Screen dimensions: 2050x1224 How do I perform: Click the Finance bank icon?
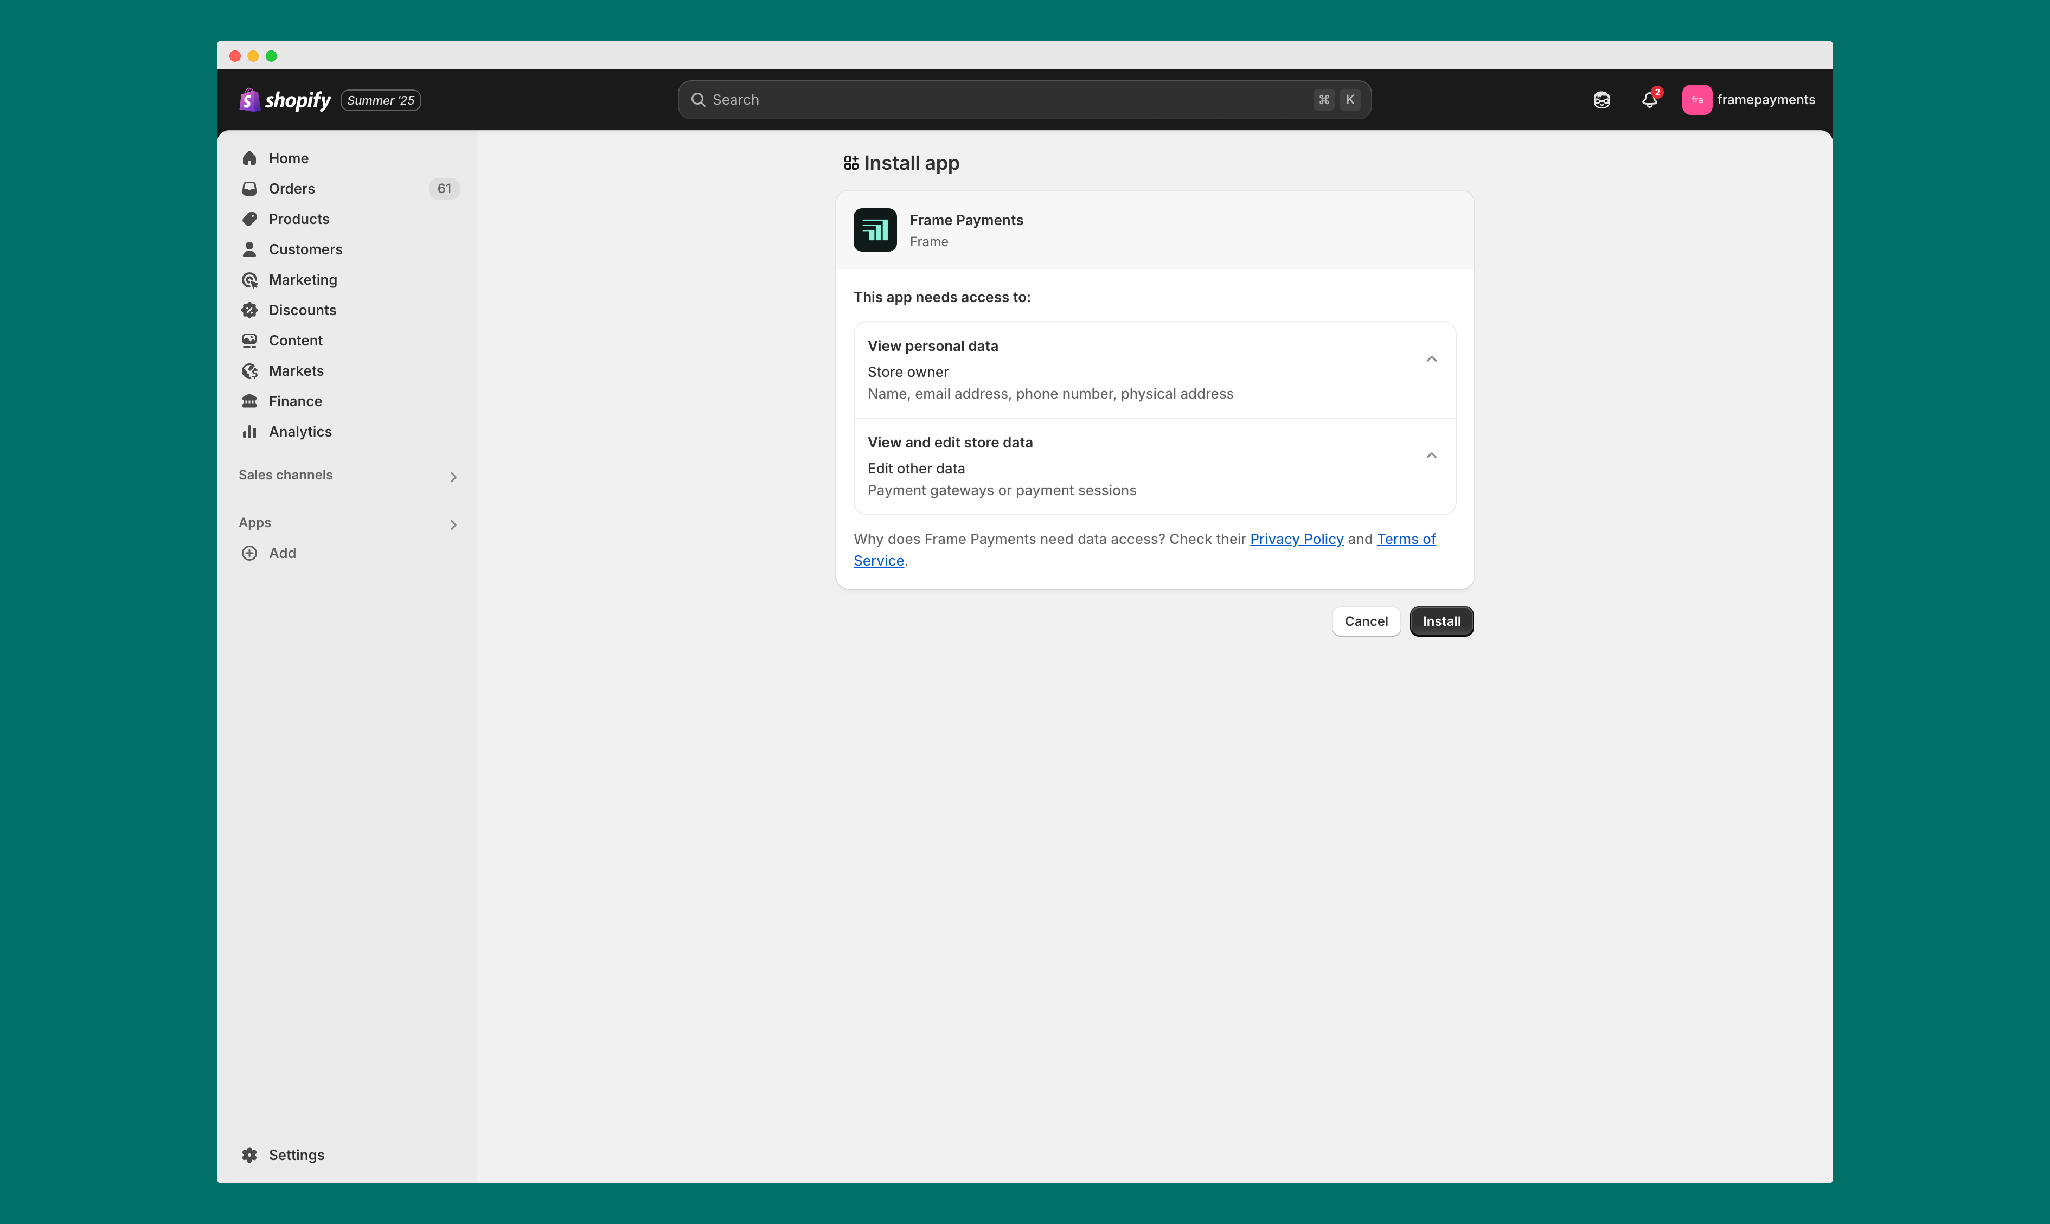coord(249,401)
